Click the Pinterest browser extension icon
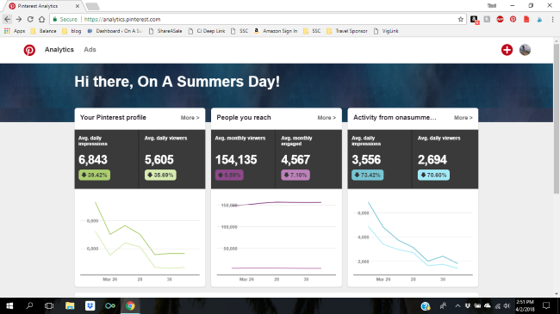Screen dimensions: 560x314 tap(513, 19)
